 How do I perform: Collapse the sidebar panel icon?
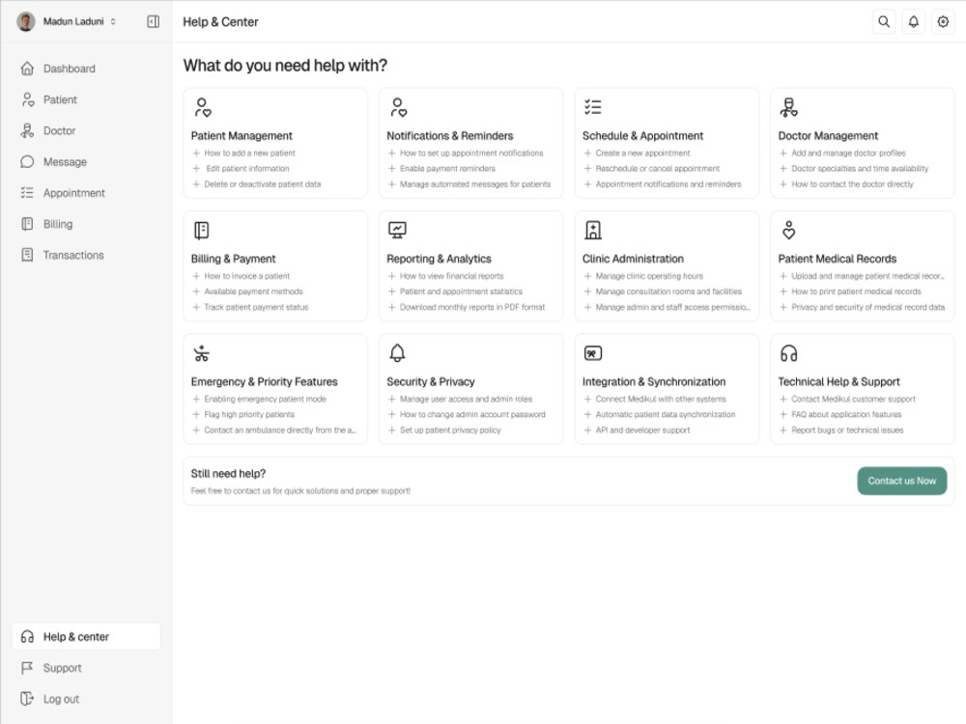point(154,21)
